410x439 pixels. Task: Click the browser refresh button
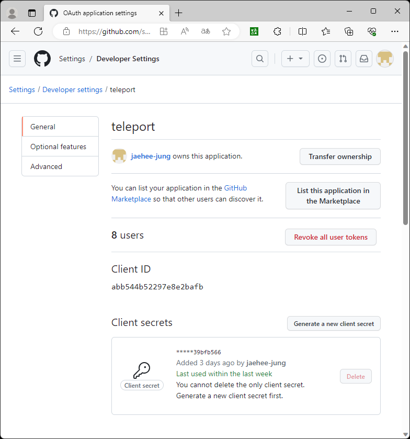pos(38,31)
